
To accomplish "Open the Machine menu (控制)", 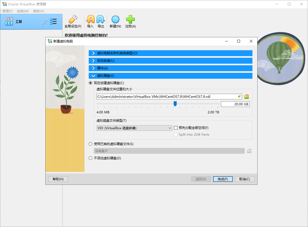I will 23,11.
